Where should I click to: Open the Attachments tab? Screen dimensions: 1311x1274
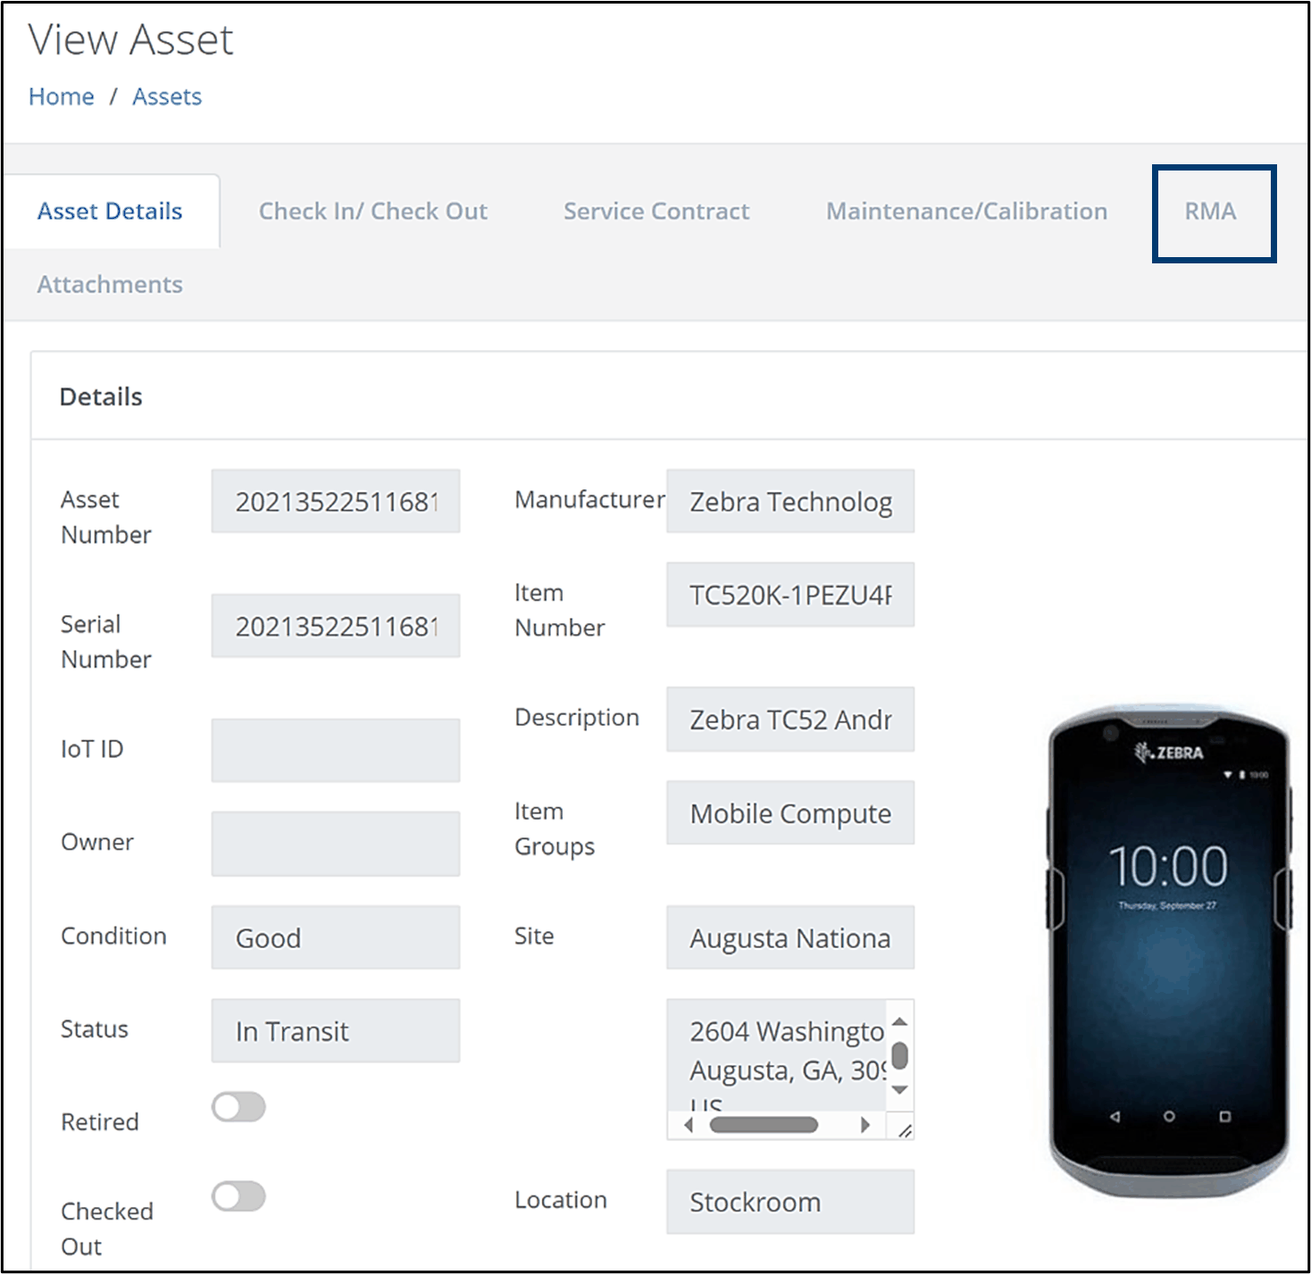pos(110,285)
